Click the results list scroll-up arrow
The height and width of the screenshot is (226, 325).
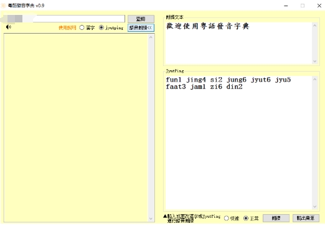coord(151,37)
